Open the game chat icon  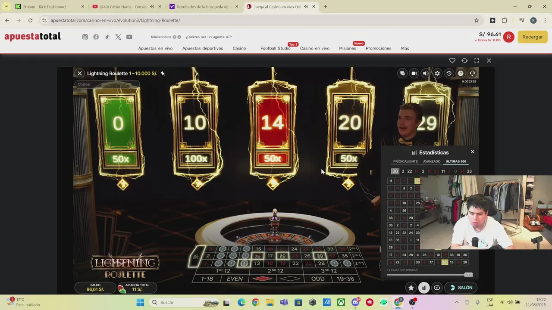(402, 73)
